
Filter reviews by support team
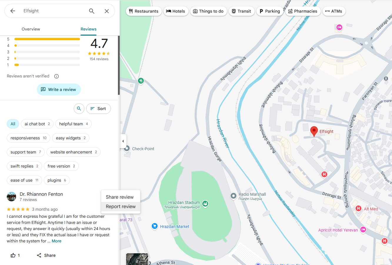click(x=26, y=152)
